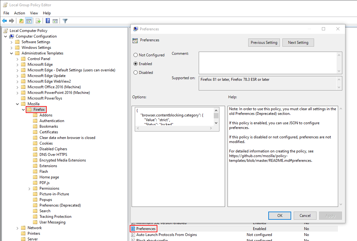This screenshot has width=357, height=241.
Task: Click the Tracking Protection folder icon
Action: click(x=35, y=217)
